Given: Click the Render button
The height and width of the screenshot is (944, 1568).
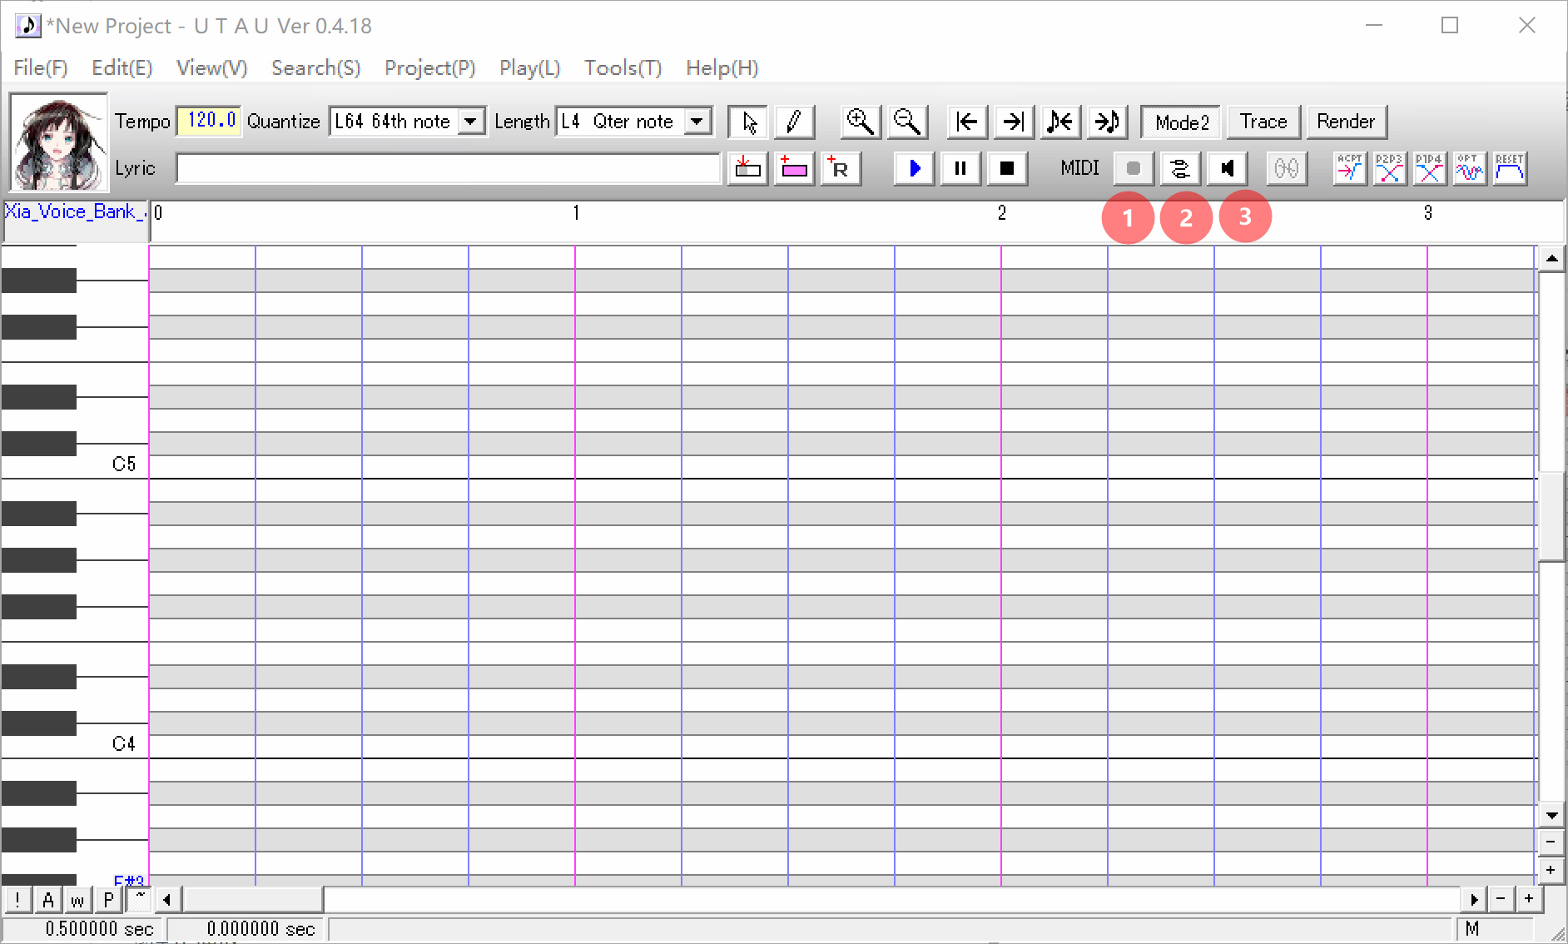Looking at the screenshot, I should (1346, 122).
